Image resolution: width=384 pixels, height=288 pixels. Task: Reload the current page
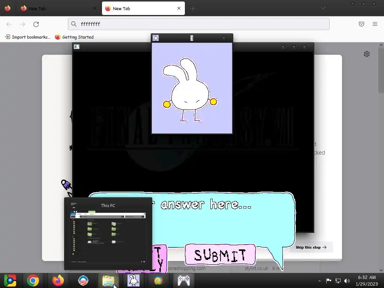(x=36, y=24)
